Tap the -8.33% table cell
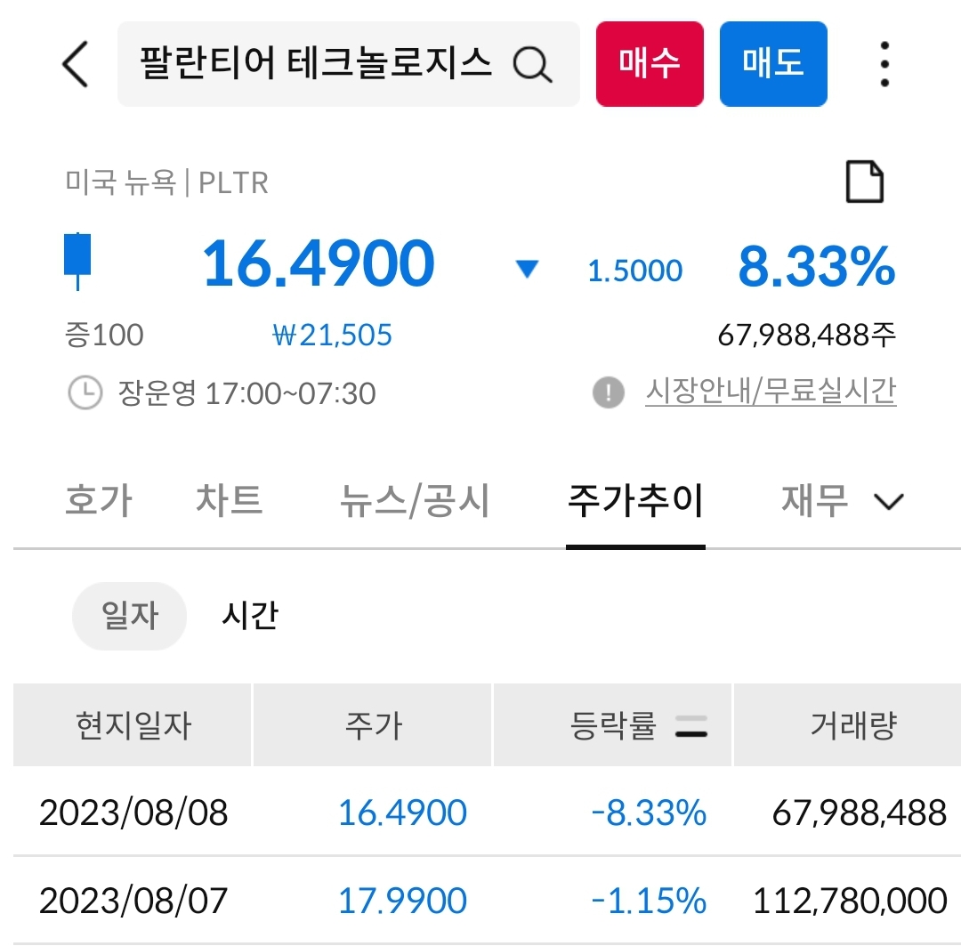 pyautogui.click(x=649, y=813)
